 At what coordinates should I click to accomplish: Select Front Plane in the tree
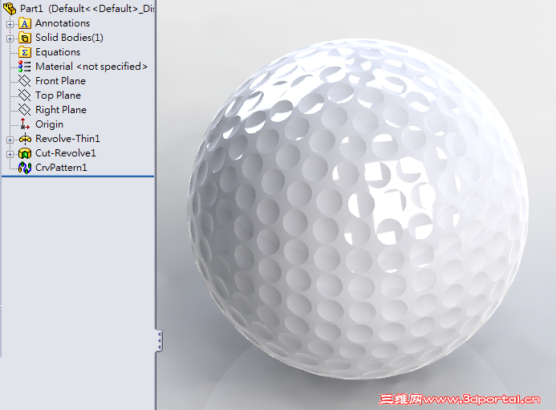click(x=61, y=81)
